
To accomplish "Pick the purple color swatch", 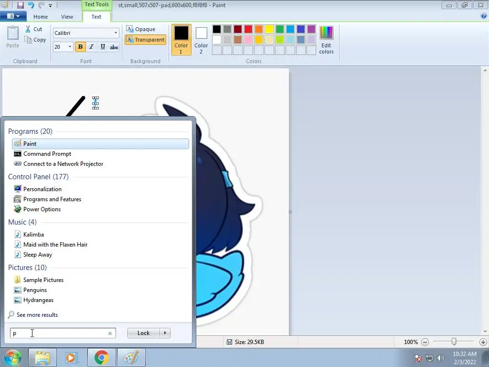I will [311, 29].
